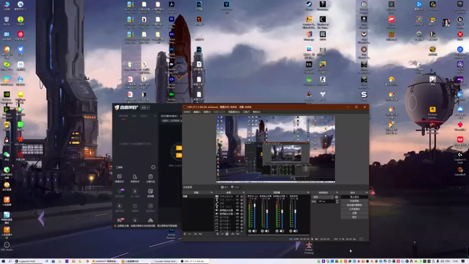This screenshot has height=264, width=469.
Task: Pop out the Scenes dock panel
Action: [x=212, y=192]
